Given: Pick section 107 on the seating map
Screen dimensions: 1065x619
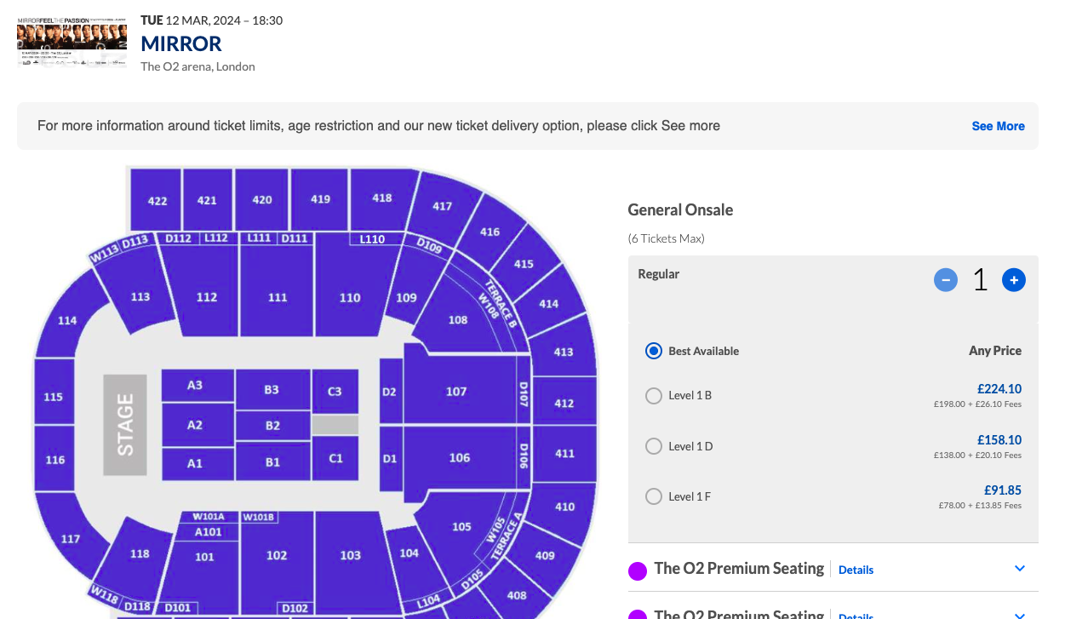Looking at the screenshot, I should pos(456,392).
